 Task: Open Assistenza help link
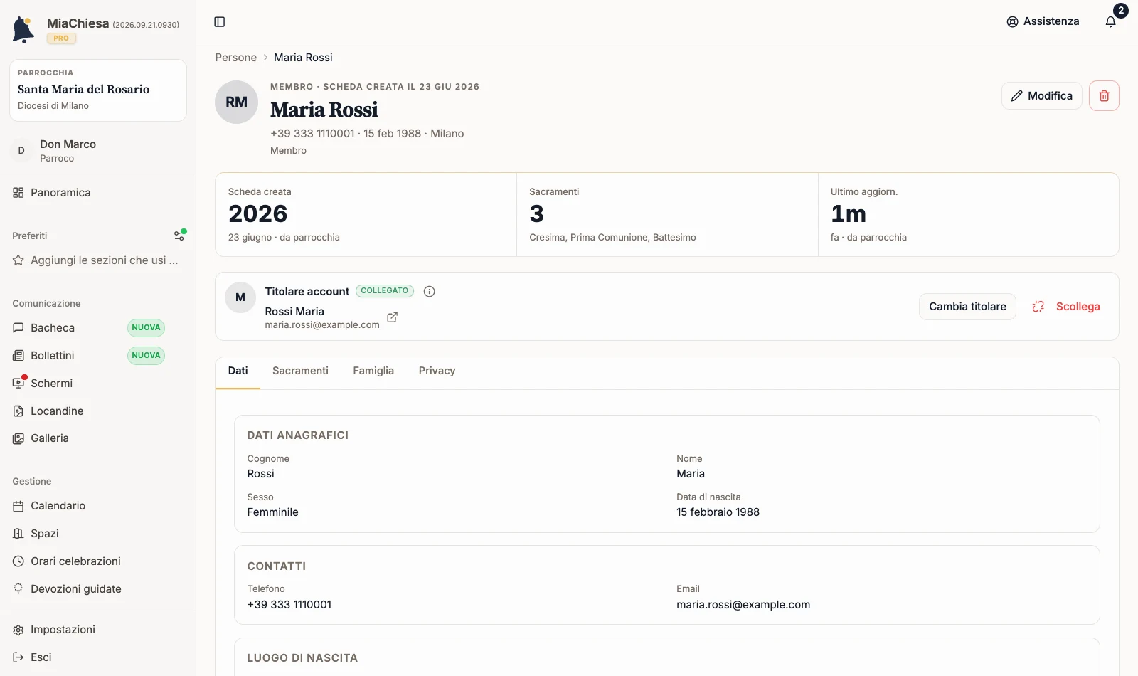pyautogui.click(x=1043, y=21)
